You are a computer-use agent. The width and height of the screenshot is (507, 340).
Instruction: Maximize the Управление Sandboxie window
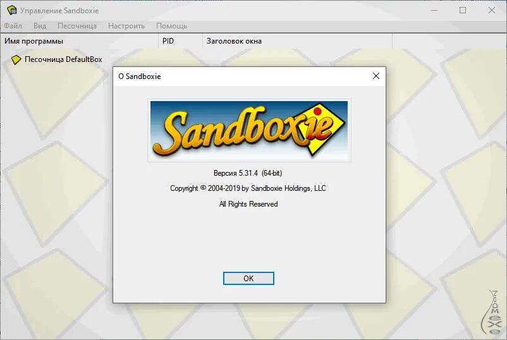[x=463, y=10]
